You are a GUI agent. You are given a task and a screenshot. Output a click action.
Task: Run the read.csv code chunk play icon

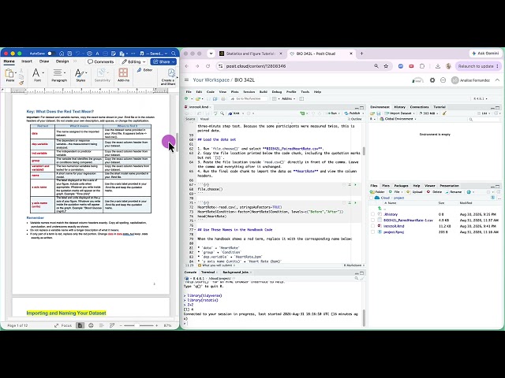point(356,203)
